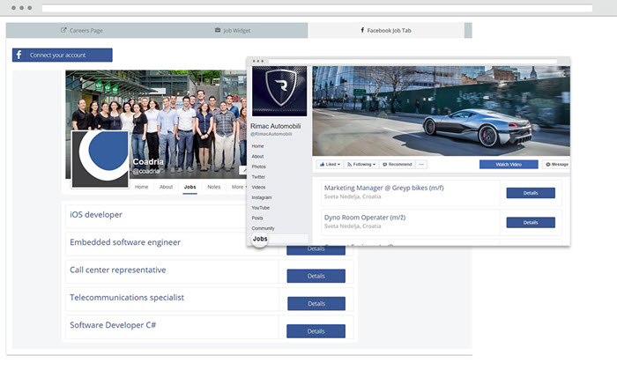Image resolution: width=617 pixels, height=385 pixels.
Task: Open YouTube in Rimac sidebar
Action: pyautogui.click(x=261, y=208)
